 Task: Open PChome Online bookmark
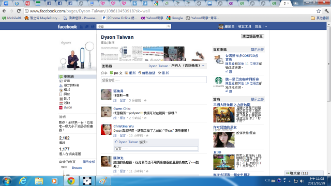point(119,18)
